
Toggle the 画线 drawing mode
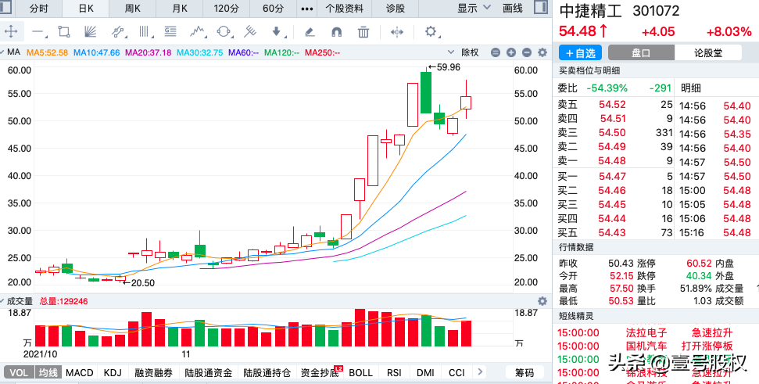[512, 9]
